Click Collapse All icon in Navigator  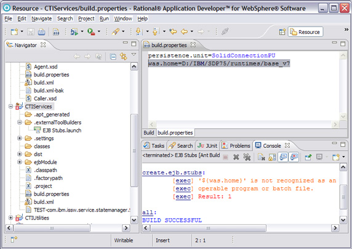pyautogui.click(x=113, y=57)
